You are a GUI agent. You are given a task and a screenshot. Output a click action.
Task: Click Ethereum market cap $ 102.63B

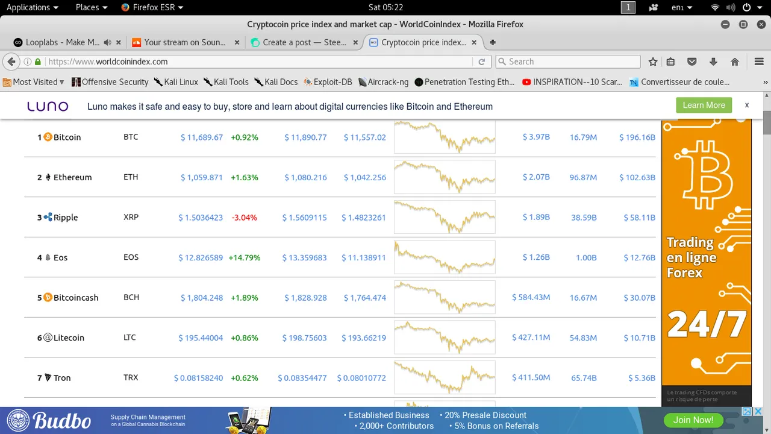(x=637, y=177)
